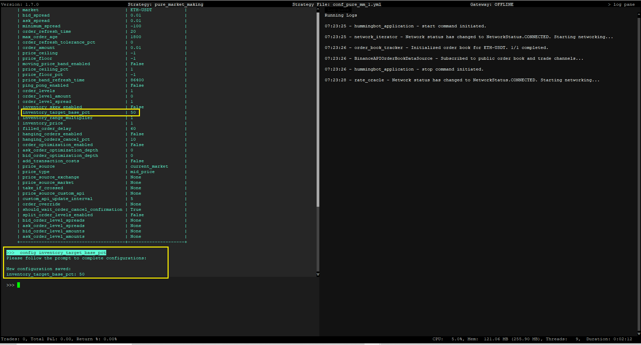Click the chevron before 'log pane' in the top bar

point(609,4)
